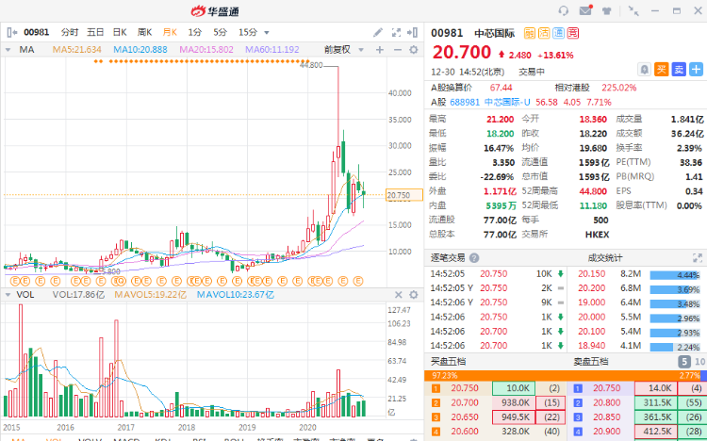Open VOL panel settings gear
Image resolution: width=707 pixels, height=441 pixels.
click(414, 295)
